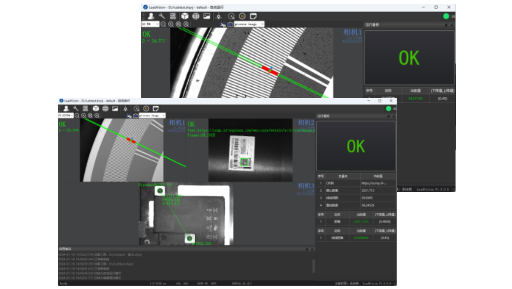Click the globe icon in front window toolbar

[105, 109]
